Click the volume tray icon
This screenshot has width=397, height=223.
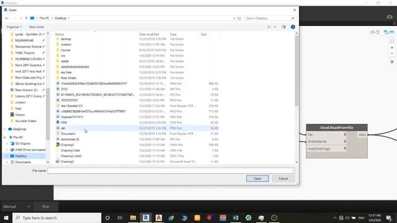pyautogui.click(x=347, y=217)
